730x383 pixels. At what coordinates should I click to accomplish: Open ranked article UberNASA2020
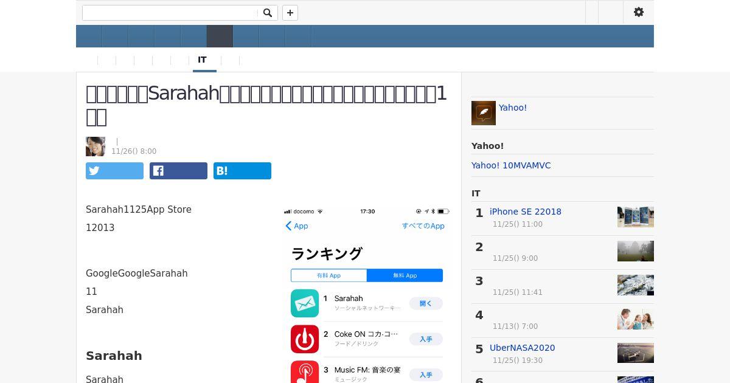pos(523,348)
